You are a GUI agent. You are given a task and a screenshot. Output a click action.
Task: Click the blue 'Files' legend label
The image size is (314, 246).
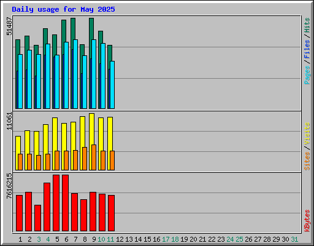point(307,49)
